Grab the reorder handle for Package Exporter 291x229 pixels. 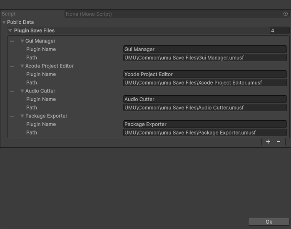(x=12, y=116)
